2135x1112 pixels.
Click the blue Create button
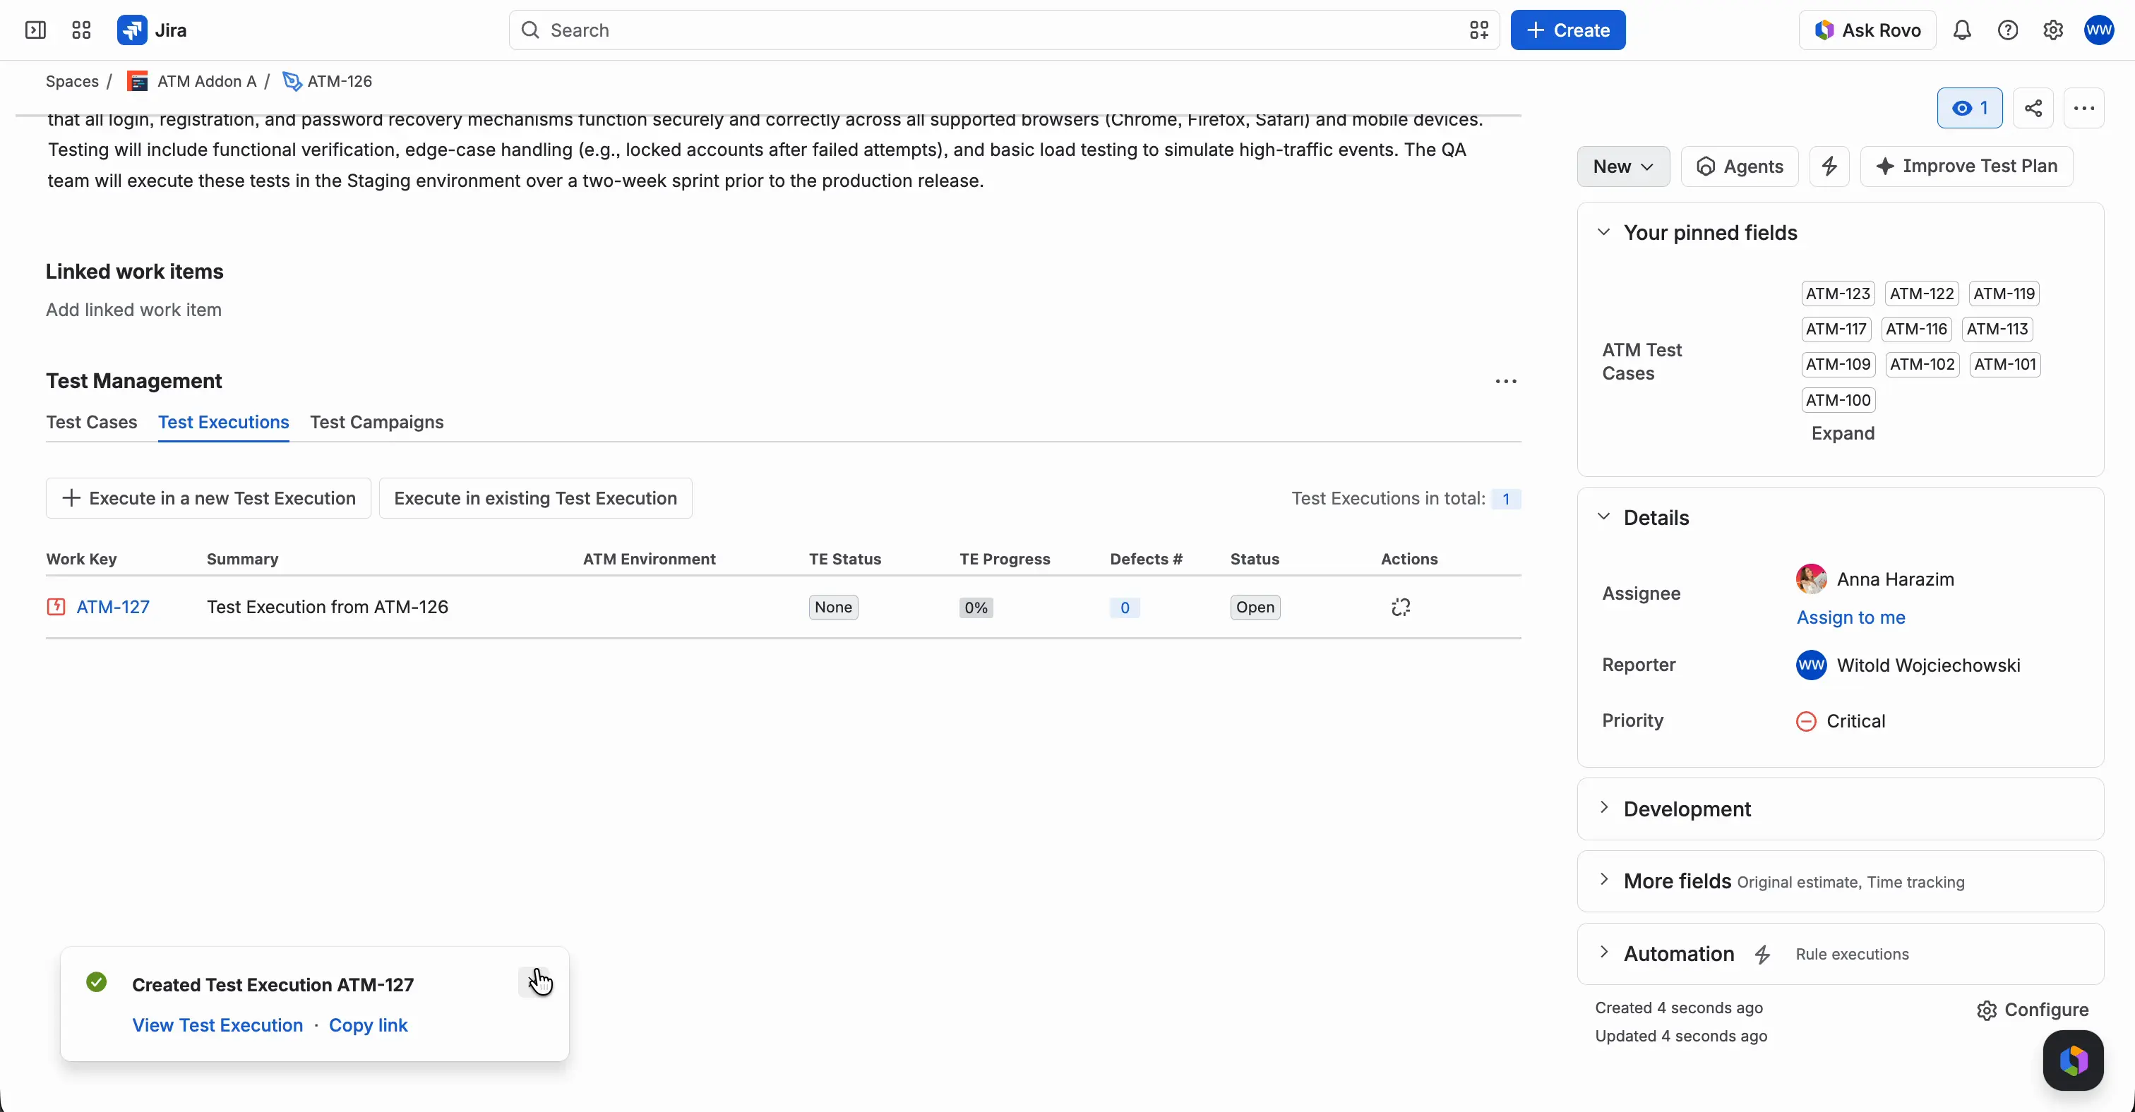(x=1568, y=30)
